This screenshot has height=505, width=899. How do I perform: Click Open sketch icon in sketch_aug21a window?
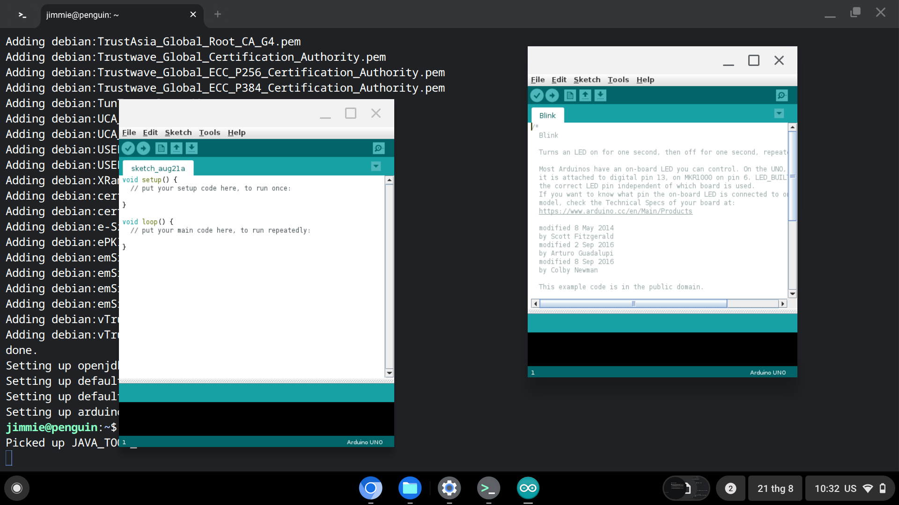(x=177, y=148)
